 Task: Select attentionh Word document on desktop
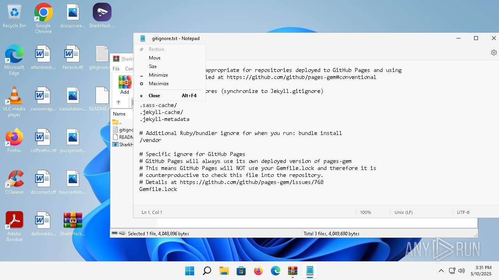click(43, 58)
